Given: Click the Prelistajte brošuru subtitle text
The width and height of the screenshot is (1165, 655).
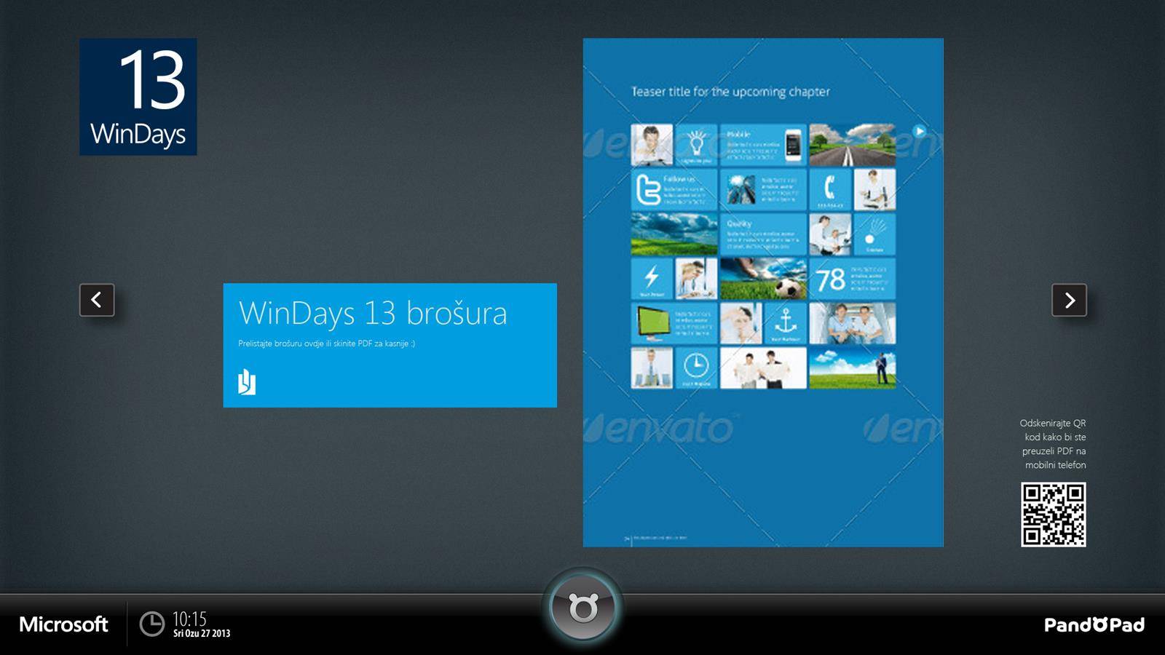Looking at the screenshot, I should (326, 344).
